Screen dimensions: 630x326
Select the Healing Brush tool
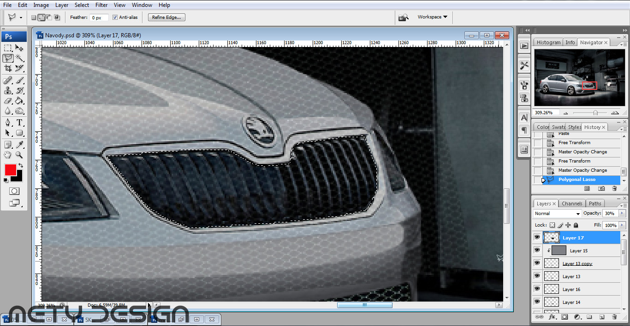click(8, 80)
